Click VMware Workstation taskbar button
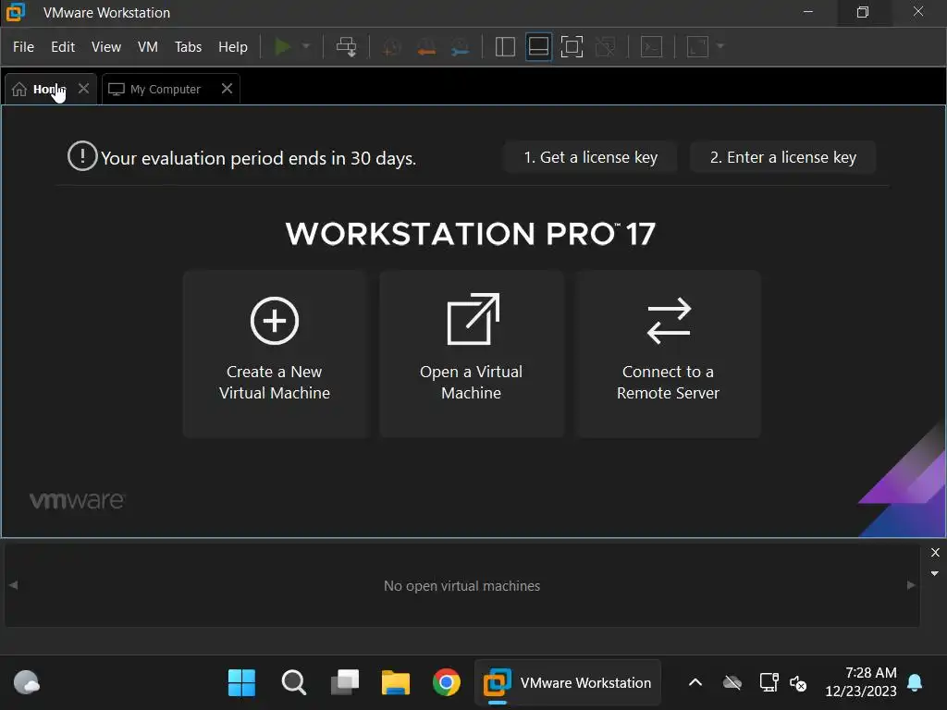947x710 pixels. pyautogui.click(x=568, y=683)
